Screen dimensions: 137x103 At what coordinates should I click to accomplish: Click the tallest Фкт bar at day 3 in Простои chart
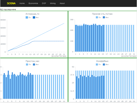(8, 85)
